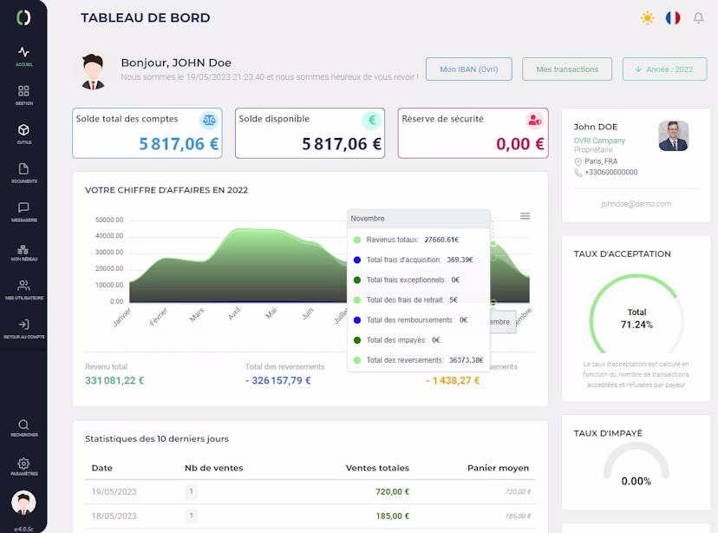
Task: Open the Messagerie chat icon
Action: click(23, 211)
